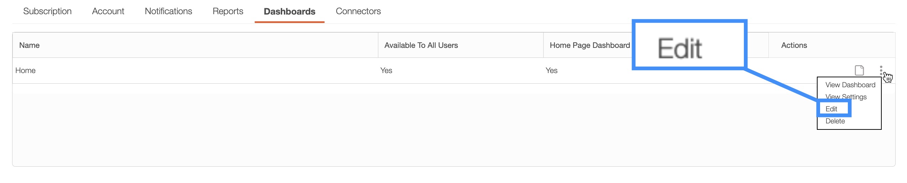Select the Home dashboard row name

click(x=25, y=71)
